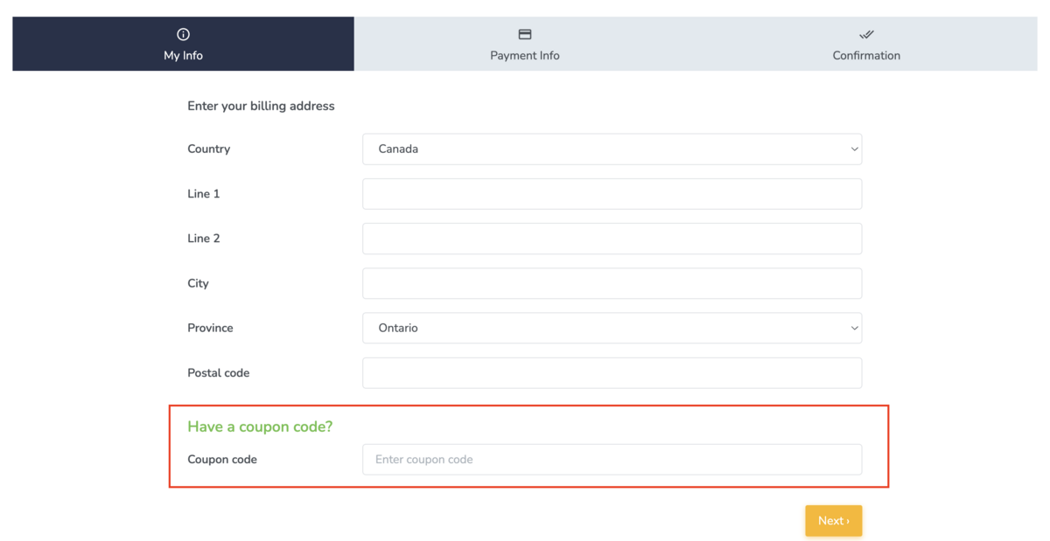
Task: Click the double checkmark icon above Confirmation
Action: click(866, 33)
